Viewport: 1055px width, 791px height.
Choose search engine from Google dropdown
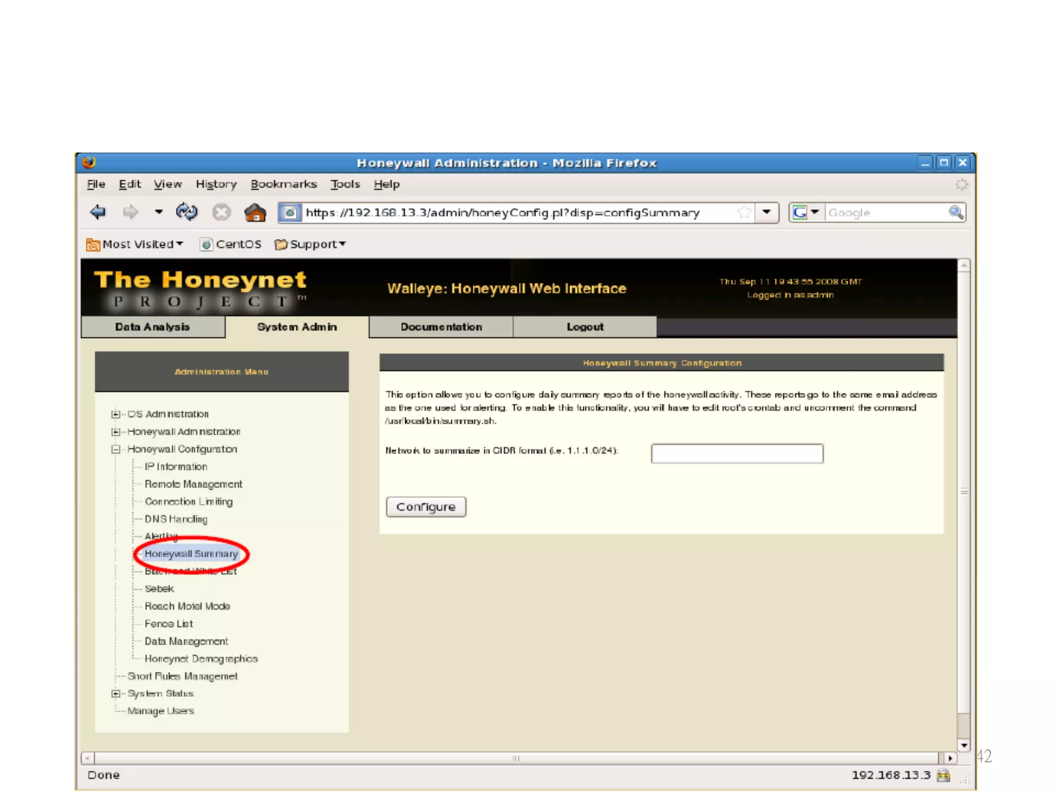[x=807, y=212]
